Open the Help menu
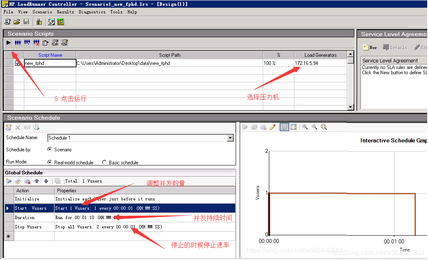Screen dimensions: 428x260 (x=132, y=12)
